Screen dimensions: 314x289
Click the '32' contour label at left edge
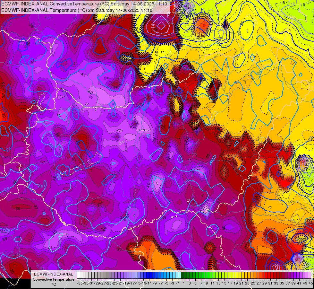tap(3, 96)
